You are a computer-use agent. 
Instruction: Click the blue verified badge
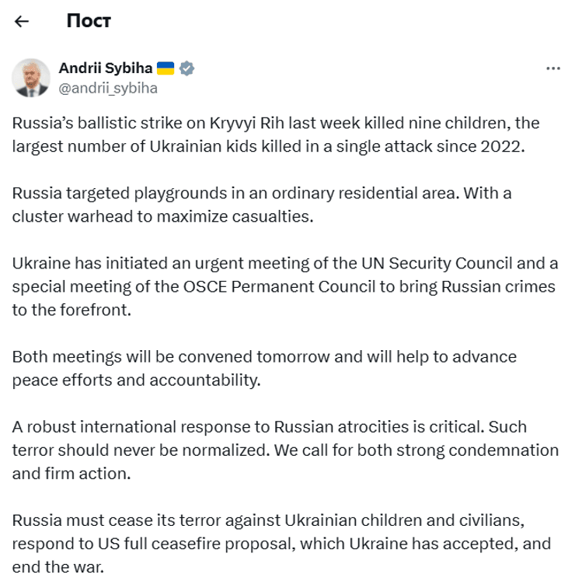[186, 68]
